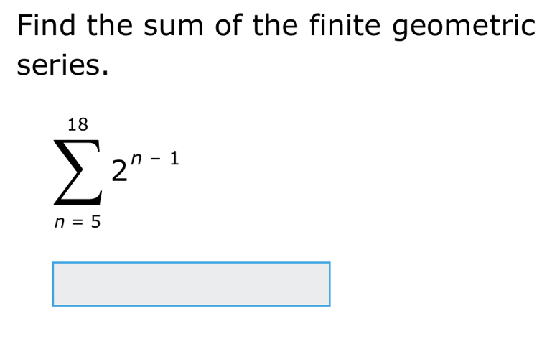Click the lower limit n = 5

pyautogui.click(x=78, y=223)
